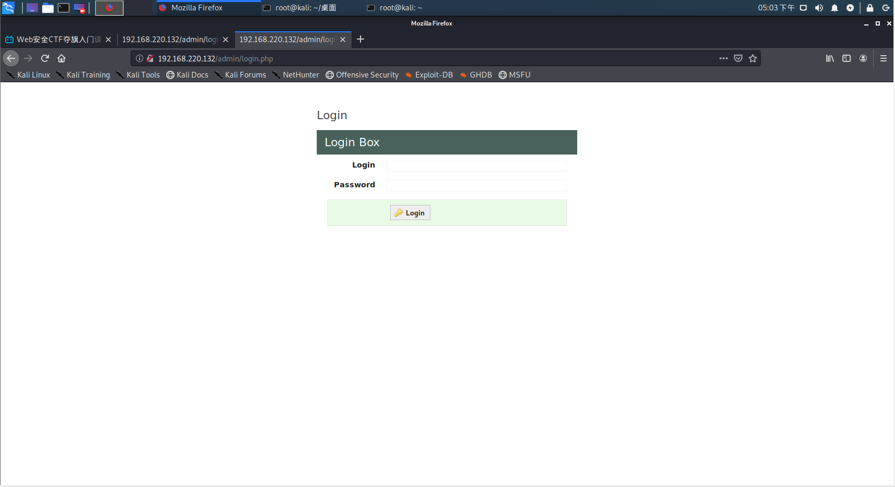Open the Firefox hamburger menu

click(x=884, y=58)
